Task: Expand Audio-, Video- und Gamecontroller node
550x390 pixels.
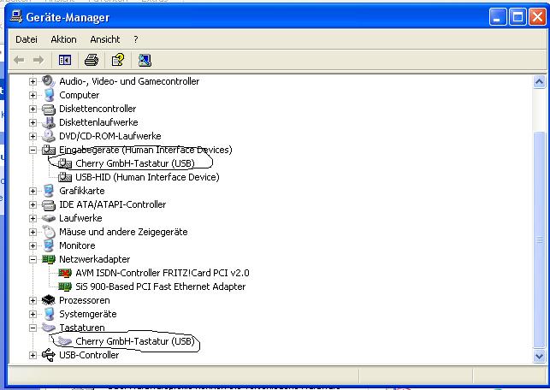Action: pos(33,81)
